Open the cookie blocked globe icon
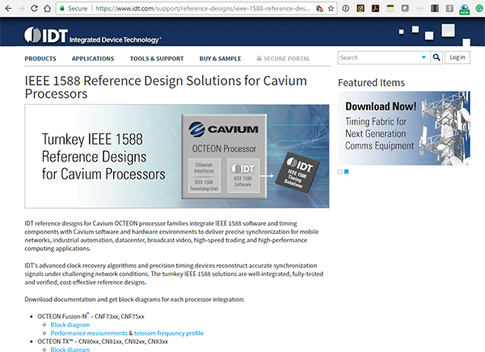The image size is (485, 352). [x=319, y=8]
